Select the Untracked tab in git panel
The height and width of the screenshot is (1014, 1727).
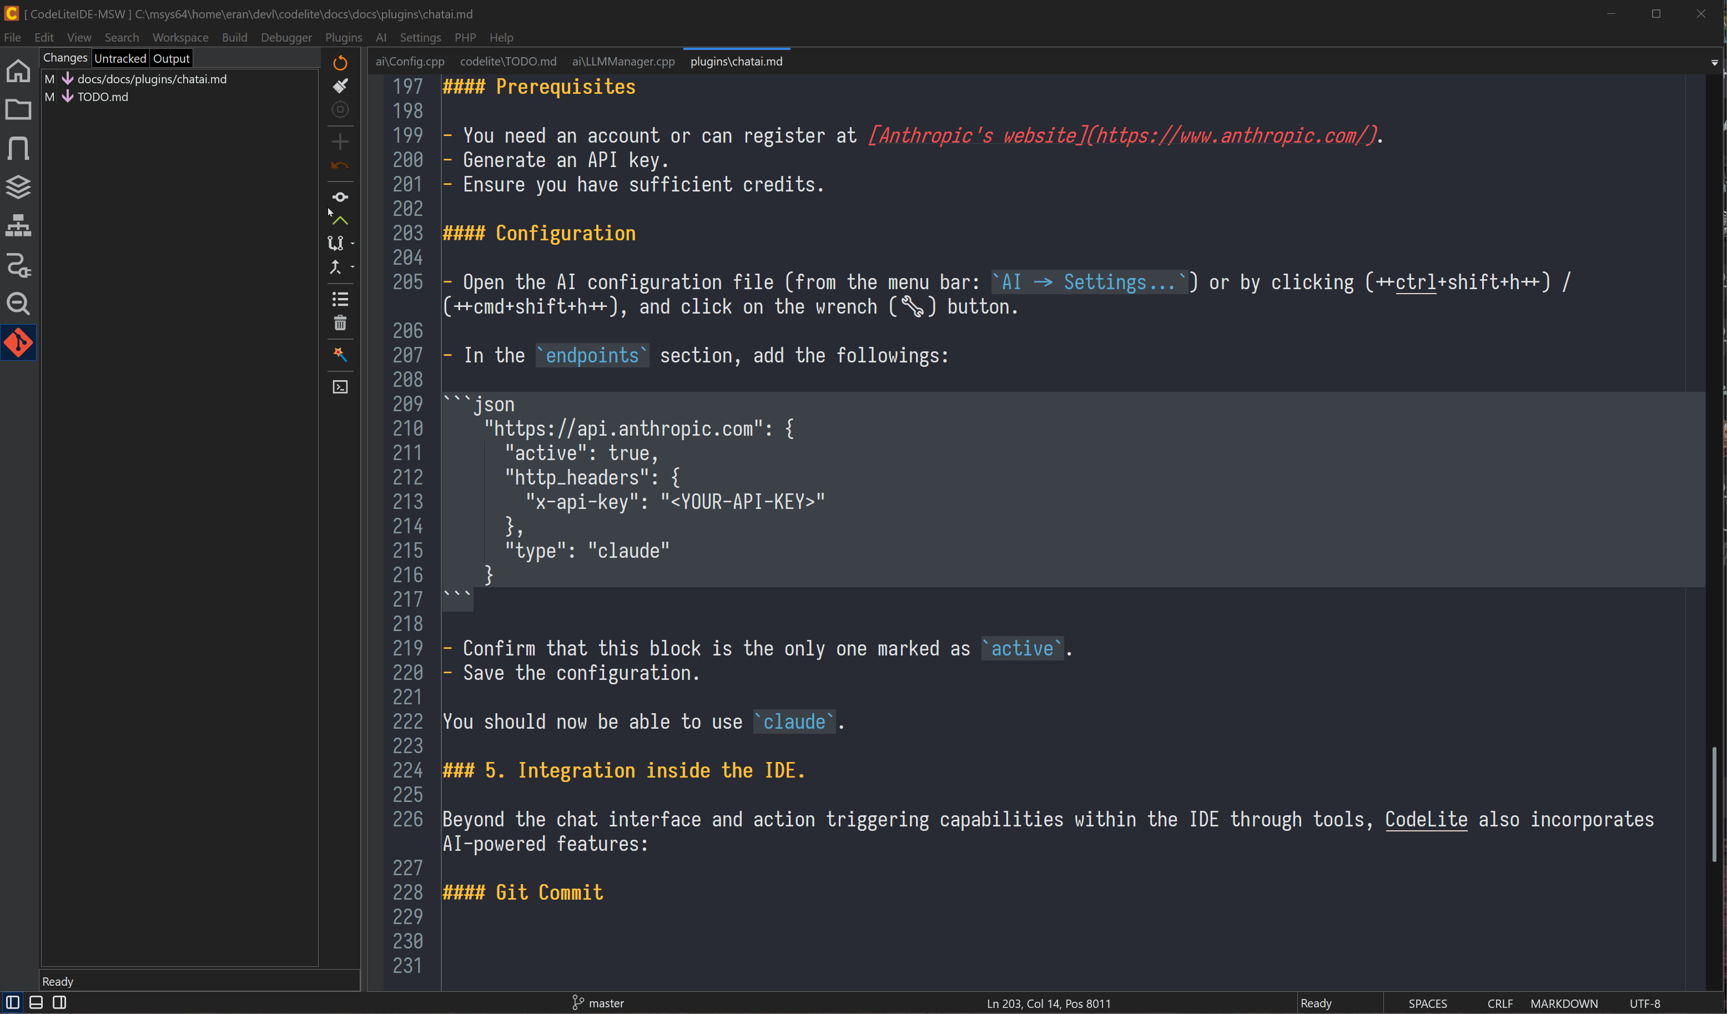(x=120, y=58)
